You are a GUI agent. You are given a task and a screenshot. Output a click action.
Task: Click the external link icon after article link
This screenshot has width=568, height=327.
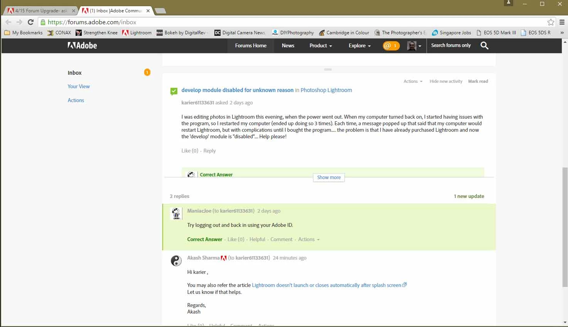pyautogui.click(x=405, y=285)
